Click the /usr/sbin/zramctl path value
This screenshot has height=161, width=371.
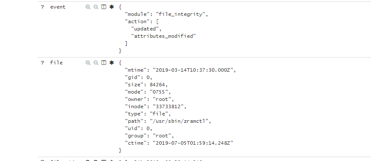click(x=180, y=121)
